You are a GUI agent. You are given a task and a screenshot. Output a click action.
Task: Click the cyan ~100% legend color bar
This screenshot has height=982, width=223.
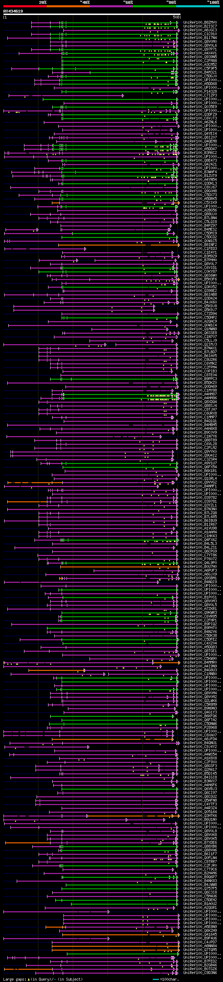click(x=198, y=6)
